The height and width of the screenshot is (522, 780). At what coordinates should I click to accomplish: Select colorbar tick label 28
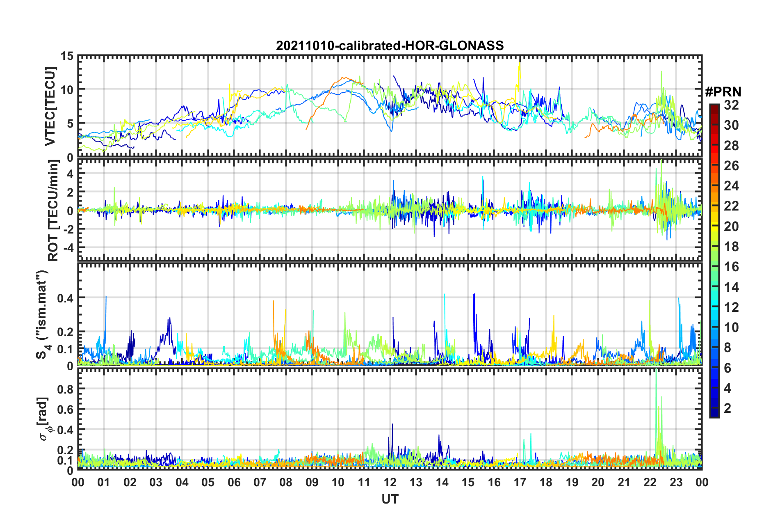(731, 145)
